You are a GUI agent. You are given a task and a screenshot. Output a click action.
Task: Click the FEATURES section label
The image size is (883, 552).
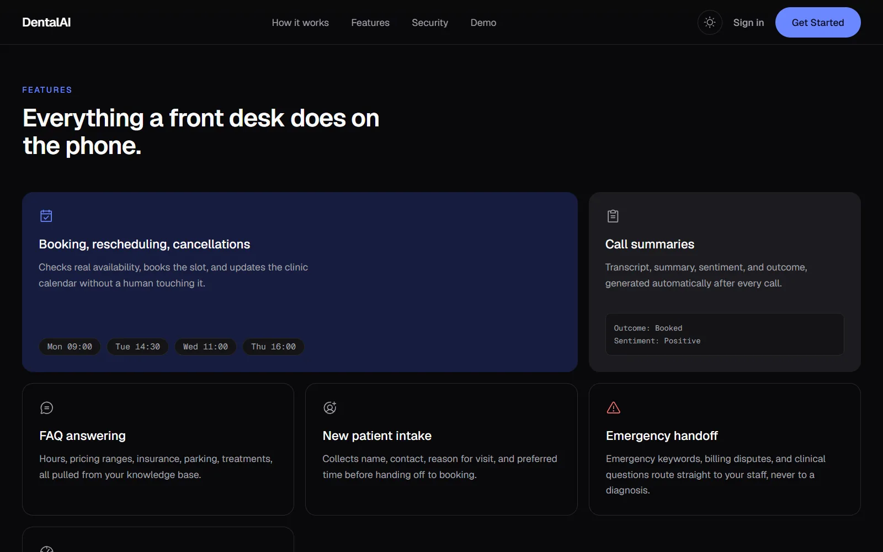(47, 90)
